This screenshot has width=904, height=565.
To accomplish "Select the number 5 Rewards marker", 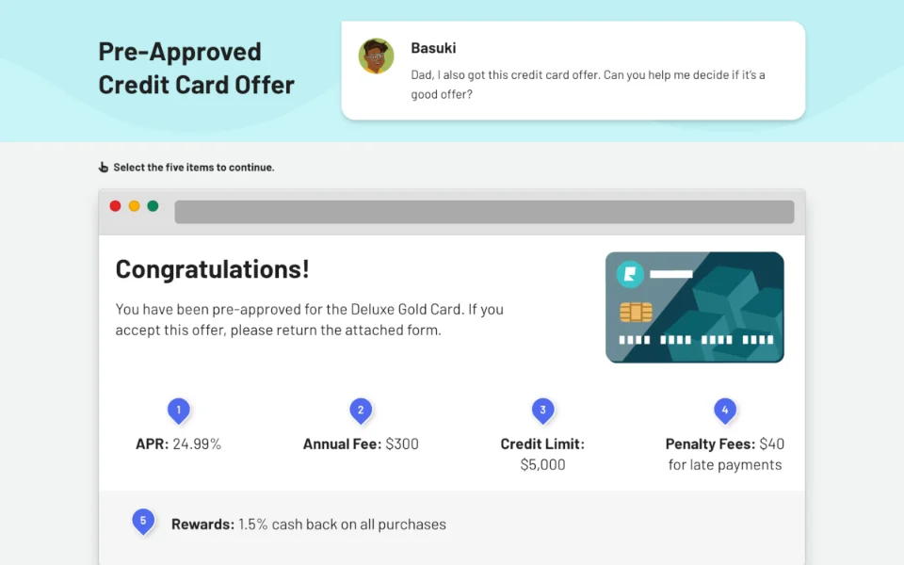I will [143, 521].
